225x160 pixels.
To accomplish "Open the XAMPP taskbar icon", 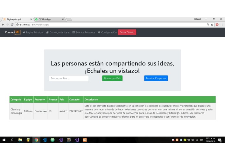I will point(85,140).
